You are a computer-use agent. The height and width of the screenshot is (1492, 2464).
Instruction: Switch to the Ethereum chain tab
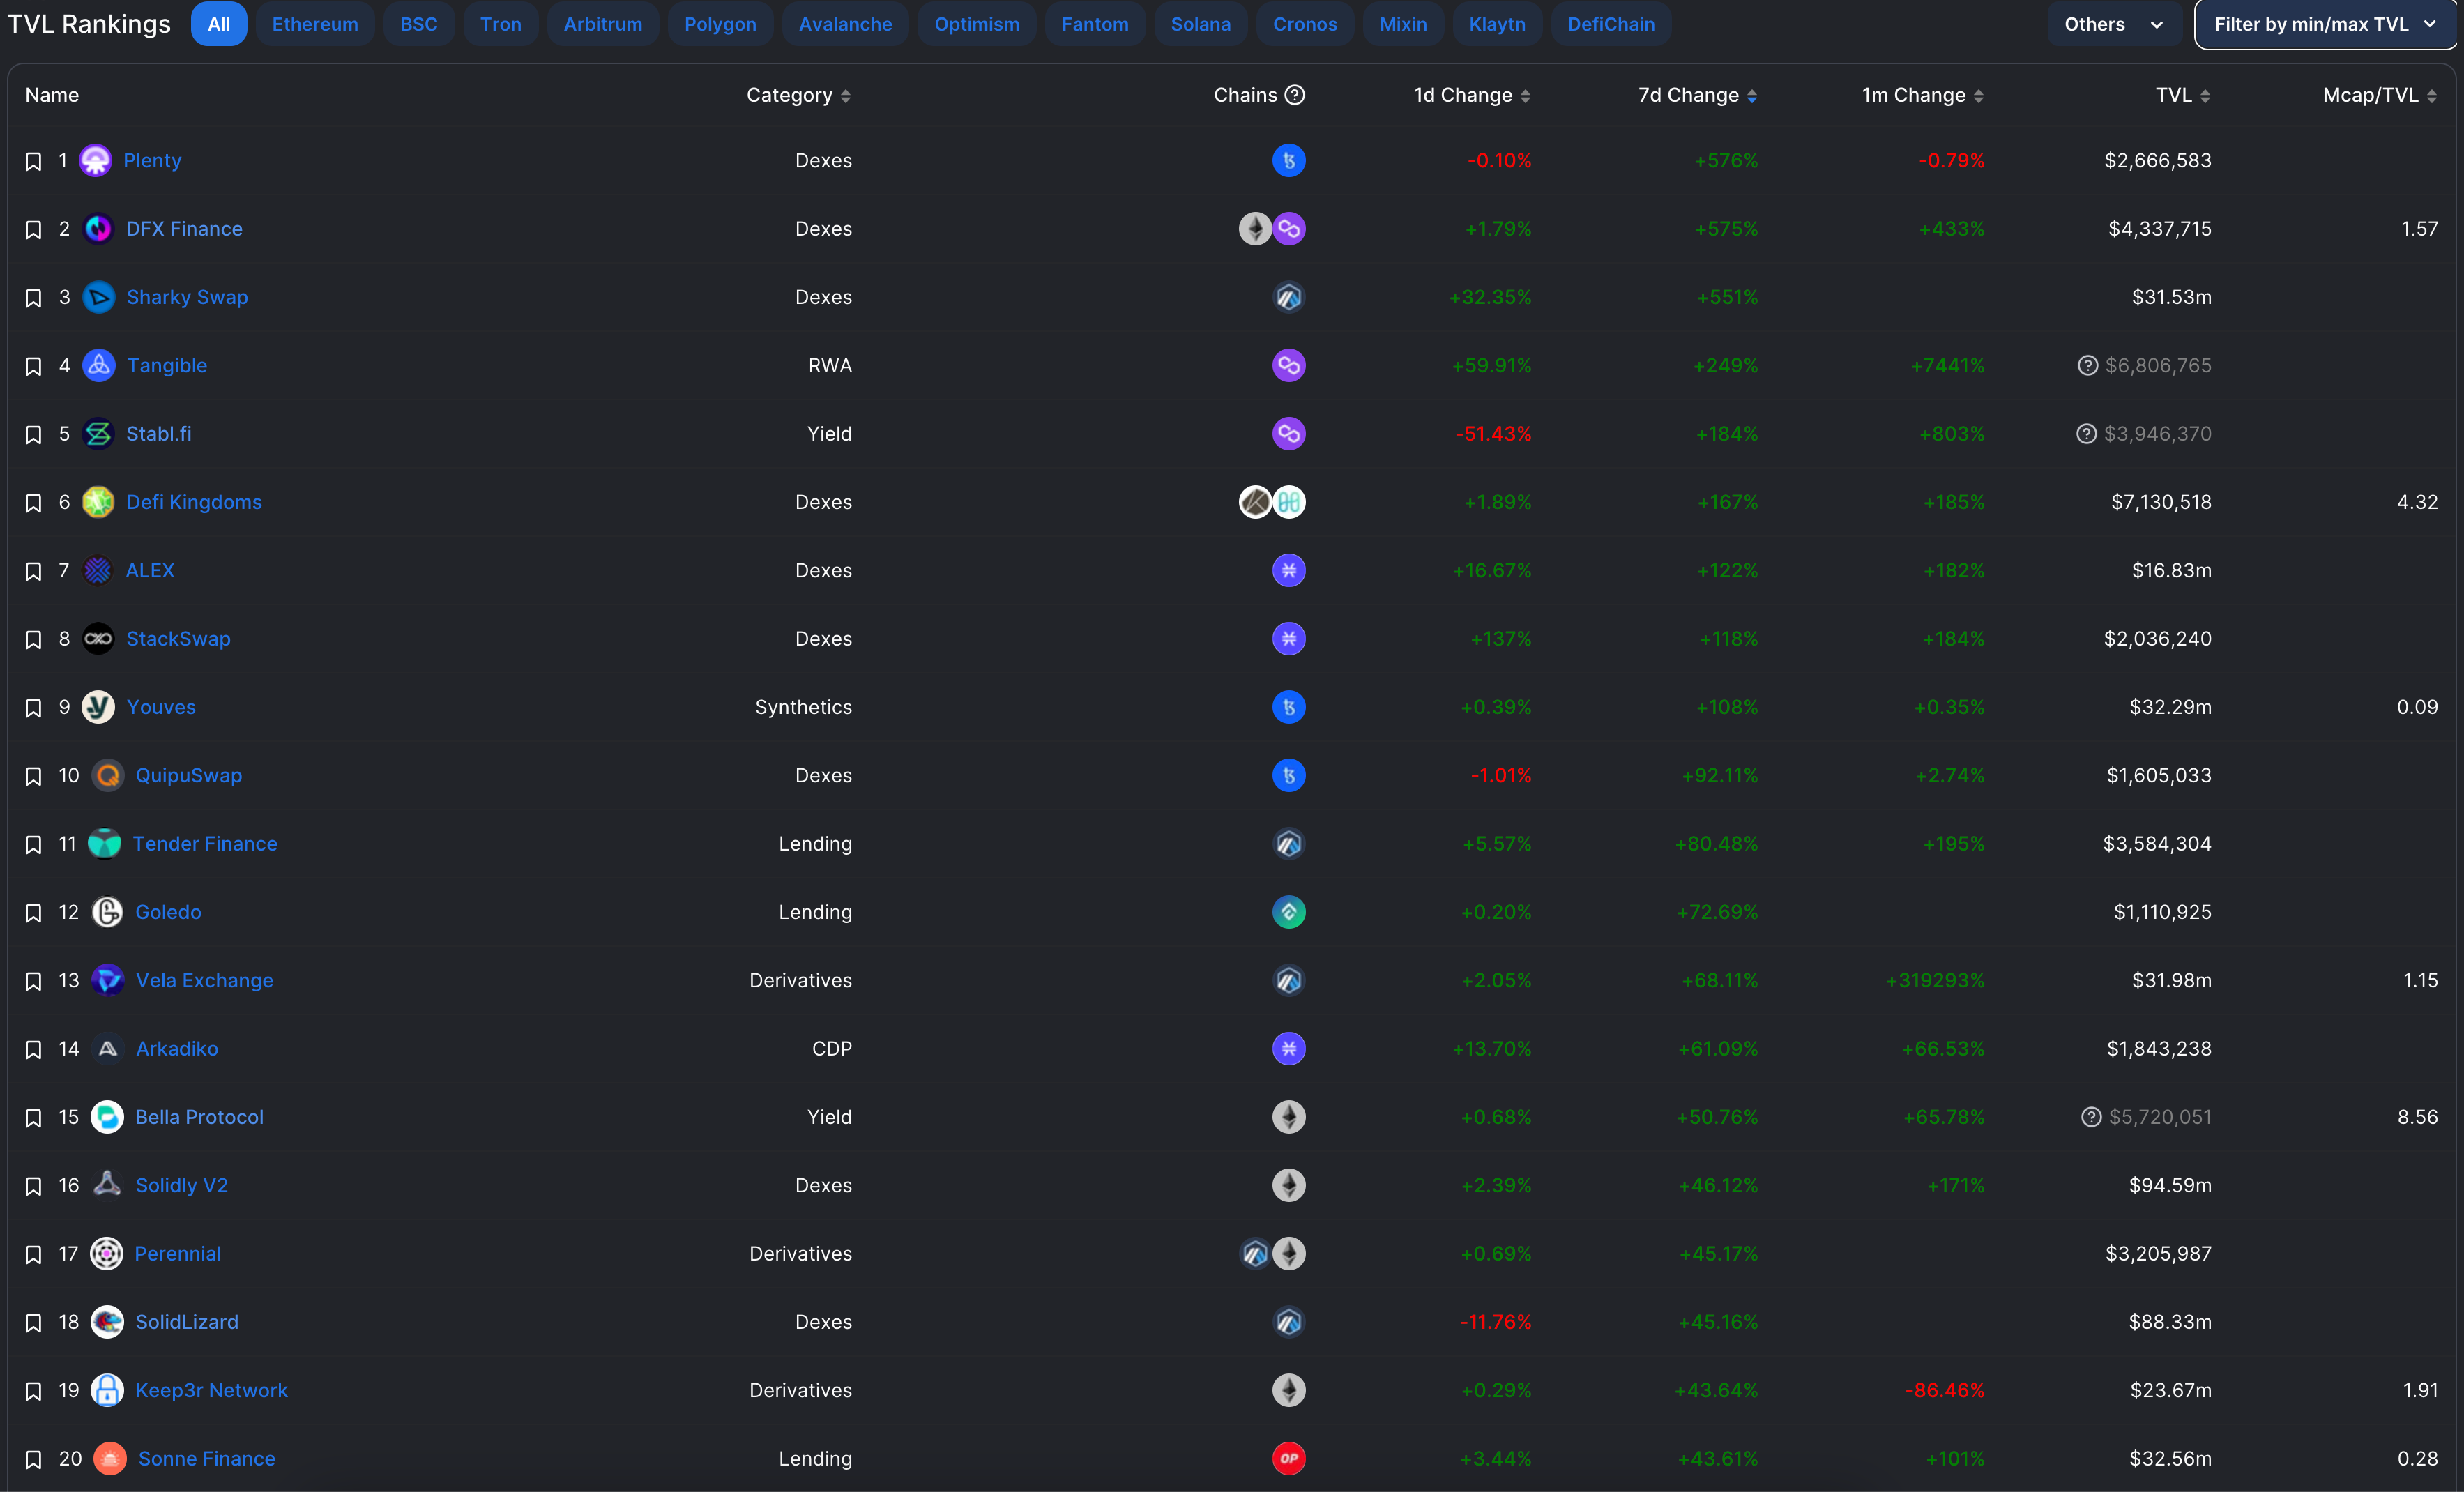click(315, 24)
